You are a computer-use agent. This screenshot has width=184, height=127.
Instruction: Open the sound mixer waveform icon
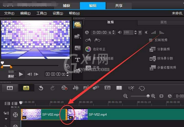tap(76, 88)
